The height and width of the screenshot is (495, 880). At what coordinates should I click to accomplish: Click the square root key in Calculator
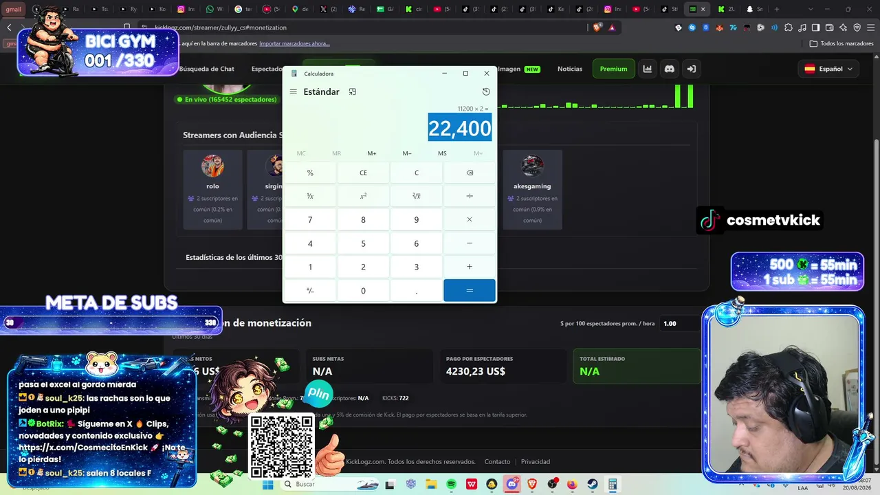pyautogui.click(x=416, y=196)
